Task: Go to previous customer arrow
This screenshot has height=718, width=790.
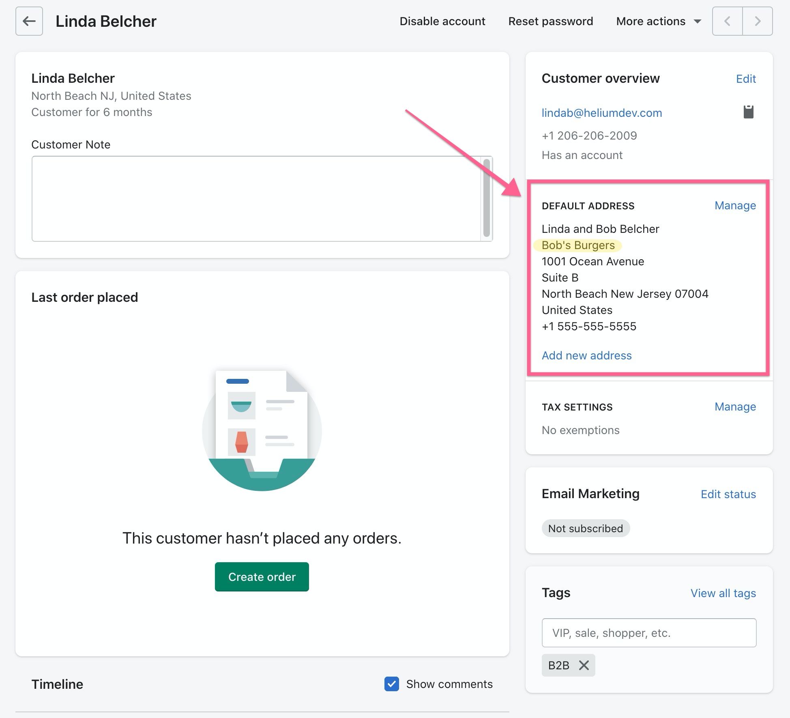Action: [x=728, y=21]
